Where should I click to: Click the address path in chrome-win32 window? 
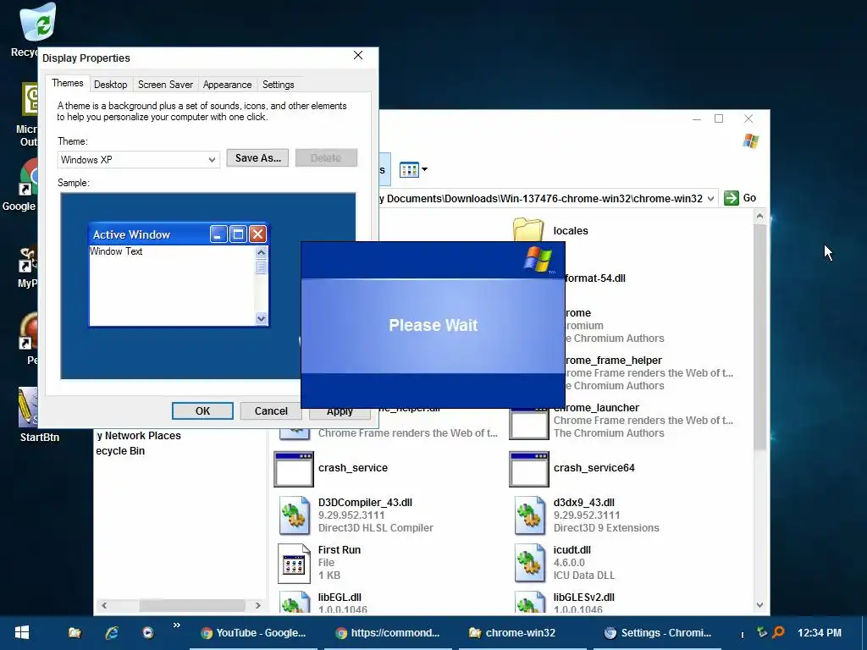tap(541, 198)
